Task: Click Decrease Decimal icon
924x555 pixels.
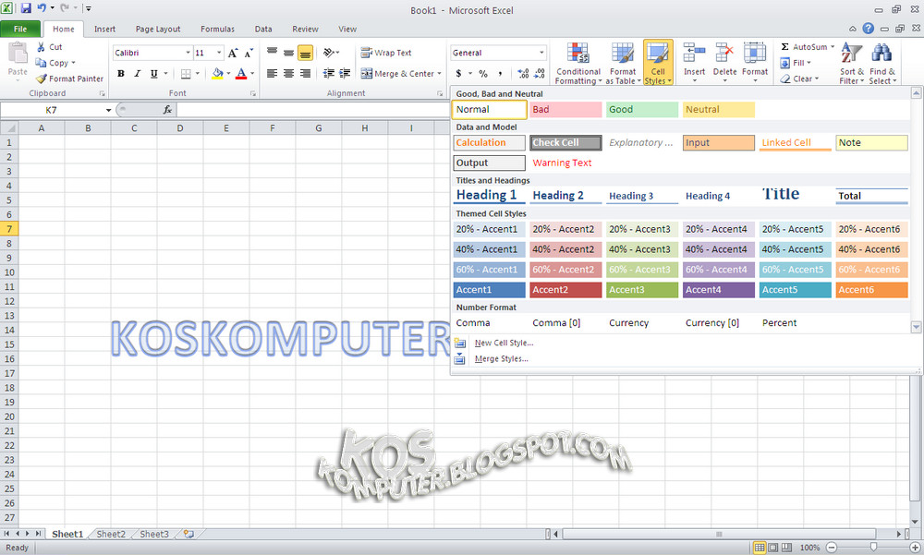Action: (x=540, y=74)
